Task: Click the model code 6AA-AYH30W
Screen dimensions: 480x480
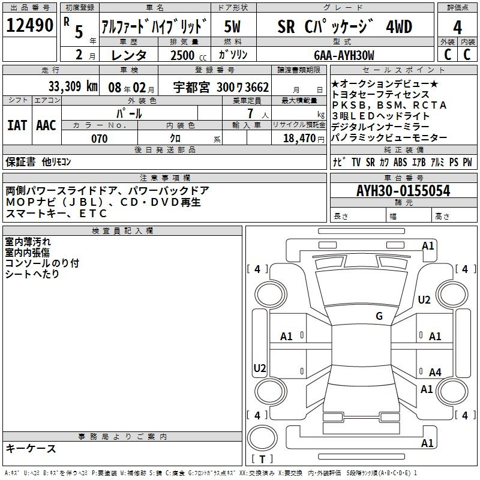Action: click(x=344, y=55)
